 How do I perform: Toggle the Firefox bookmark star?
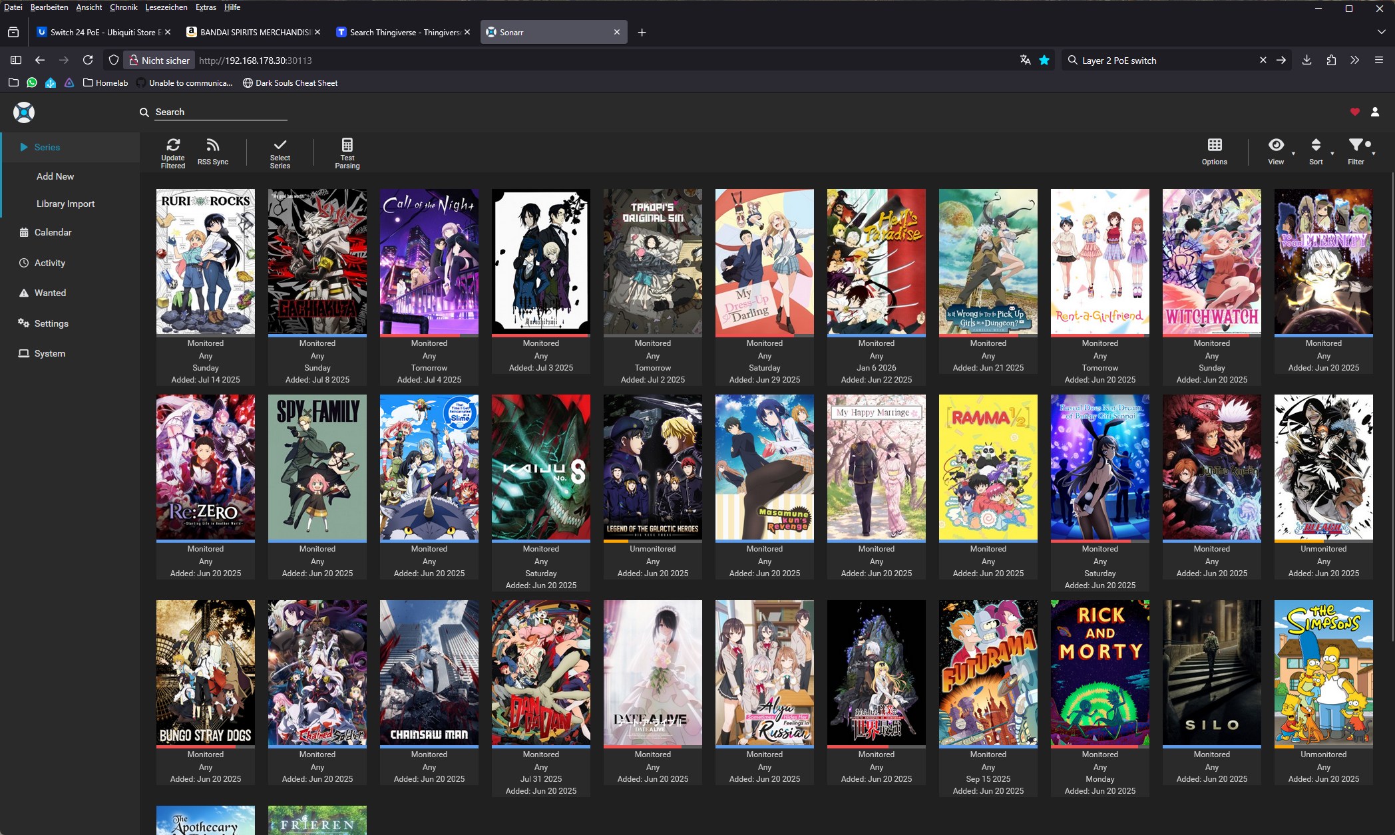coord(1044,60)
